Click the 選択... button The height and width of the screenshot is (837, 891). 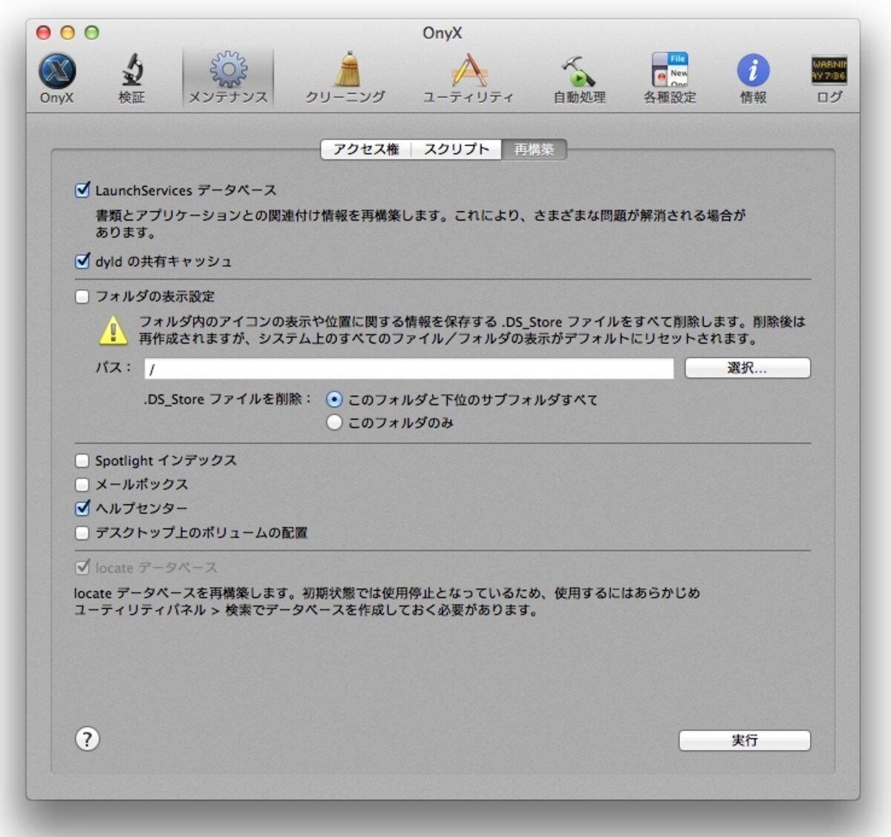point(747,368)
